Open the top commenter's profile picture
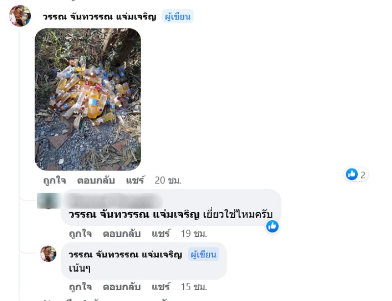This screenshot has width=392, height=301. 20,16
